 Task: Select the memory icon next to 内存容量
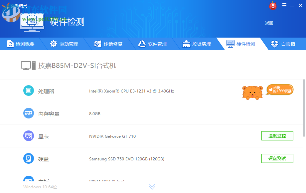point(29,113)
